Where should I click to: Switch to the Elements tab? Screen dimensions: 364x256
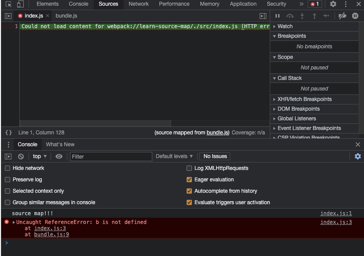[48, 4]
